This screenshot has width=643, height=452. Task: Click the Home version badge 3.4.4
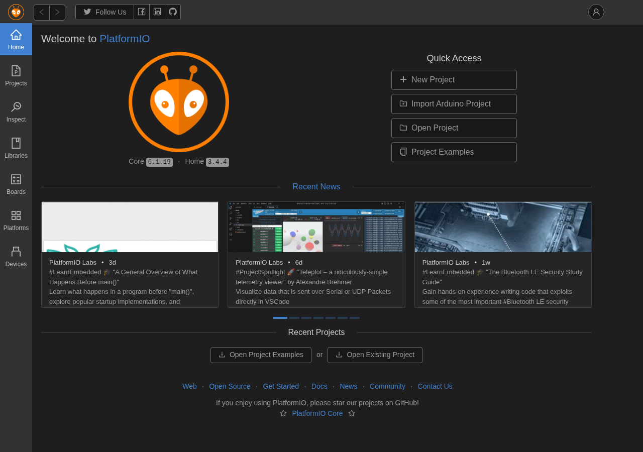coord(218,162)
